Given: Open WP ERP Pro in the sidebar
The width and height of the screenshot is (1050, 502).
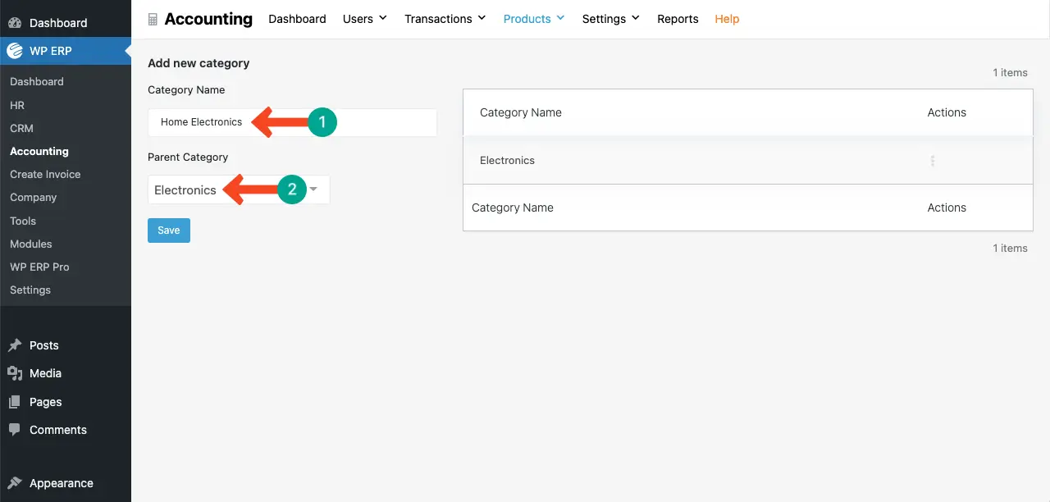Looking at the screenshot, I should tap(39, 267).
